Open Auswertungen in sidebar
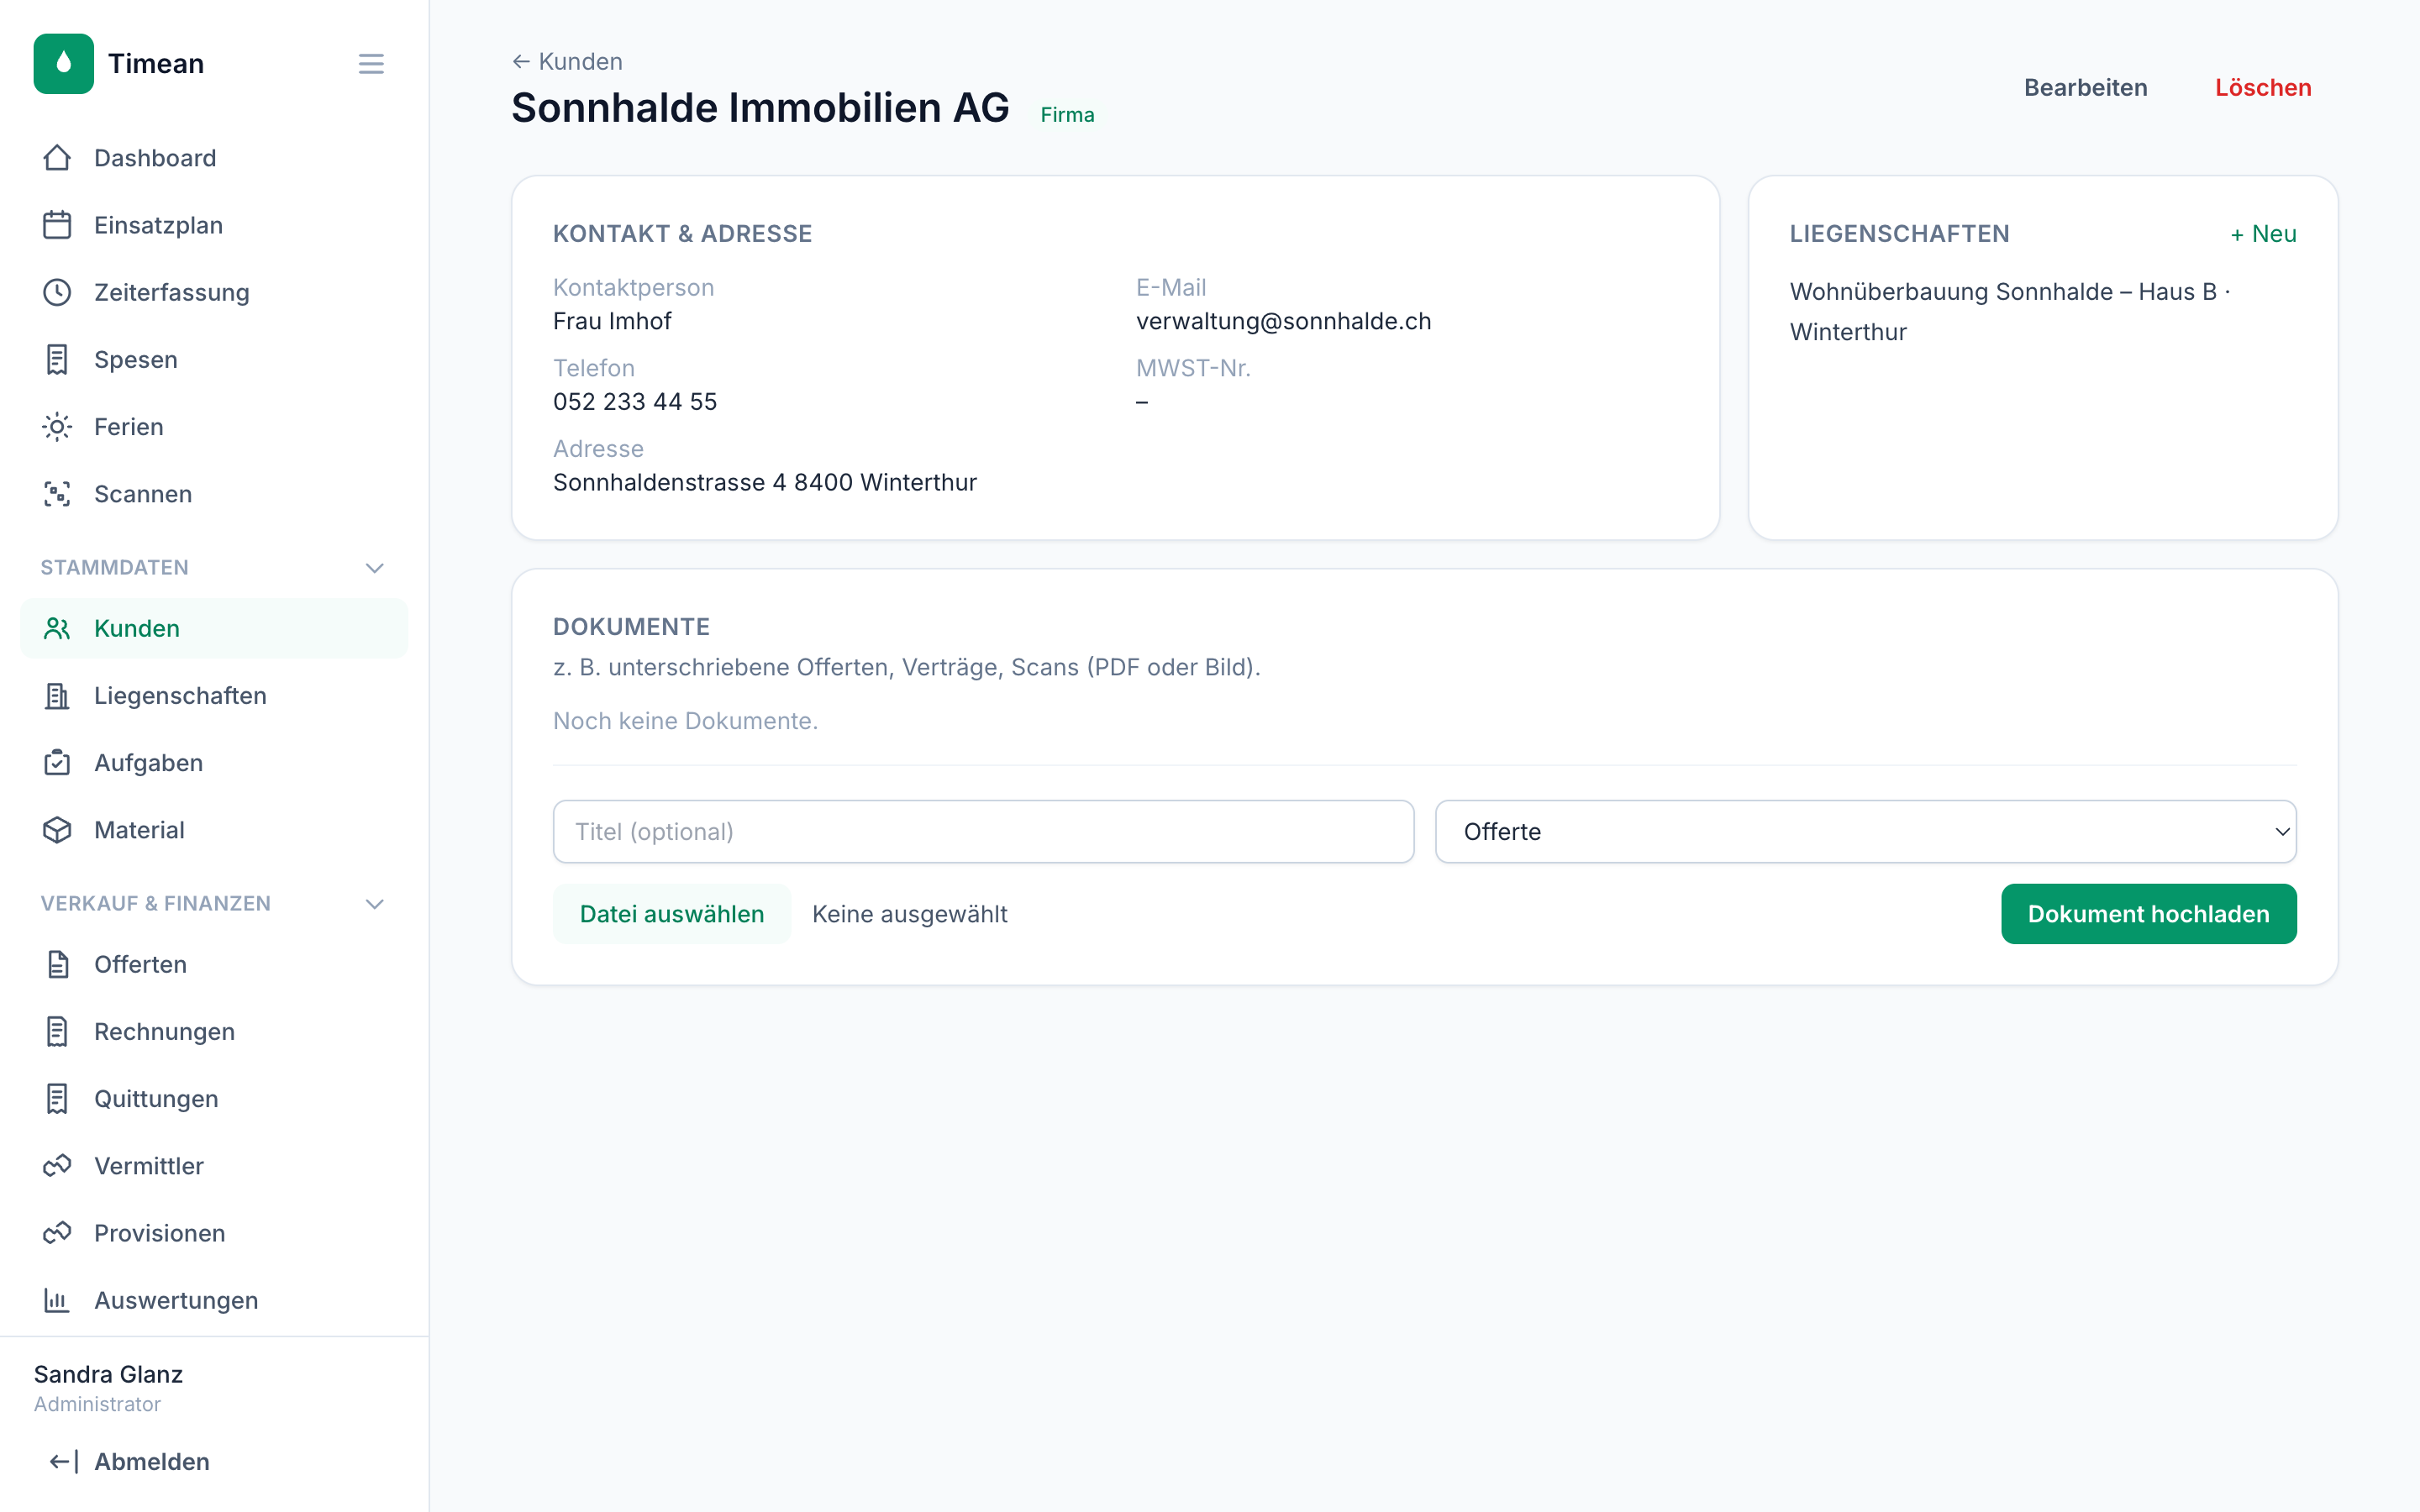The image size is (2420, 1512). (x=214, y=1300)
